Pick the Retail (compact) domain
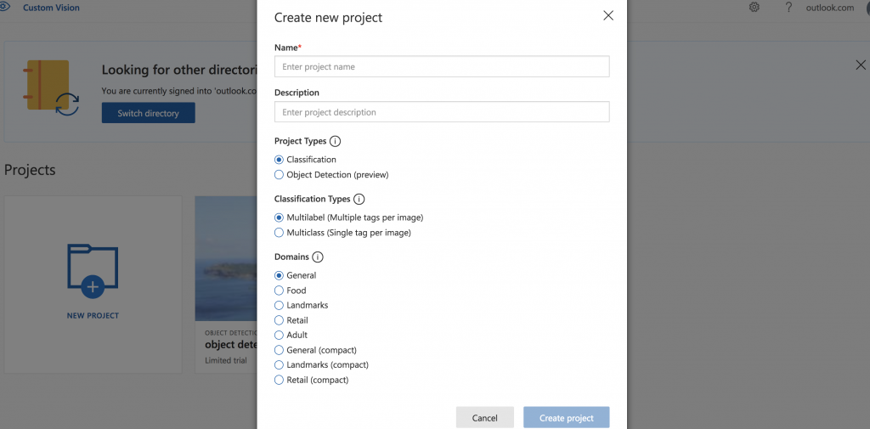 point(280,380)
